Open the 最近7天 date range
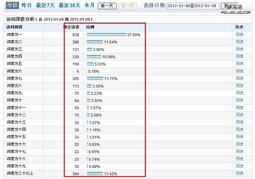 point(45,6)
